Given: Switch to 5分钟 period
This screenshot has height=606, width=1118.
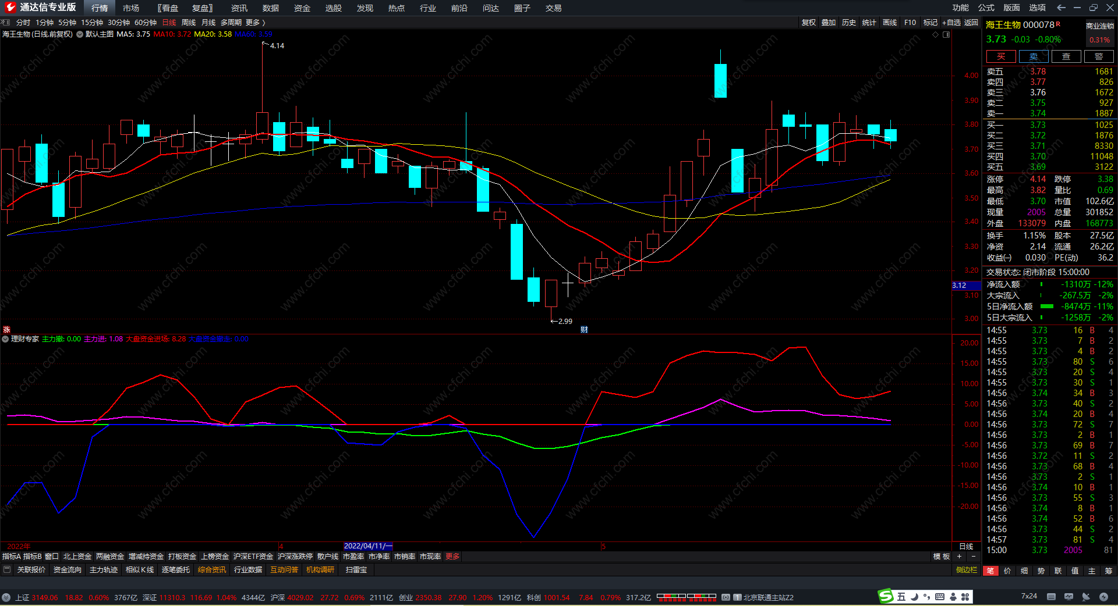Looking at the screenshot, I should tap(68, 22).
